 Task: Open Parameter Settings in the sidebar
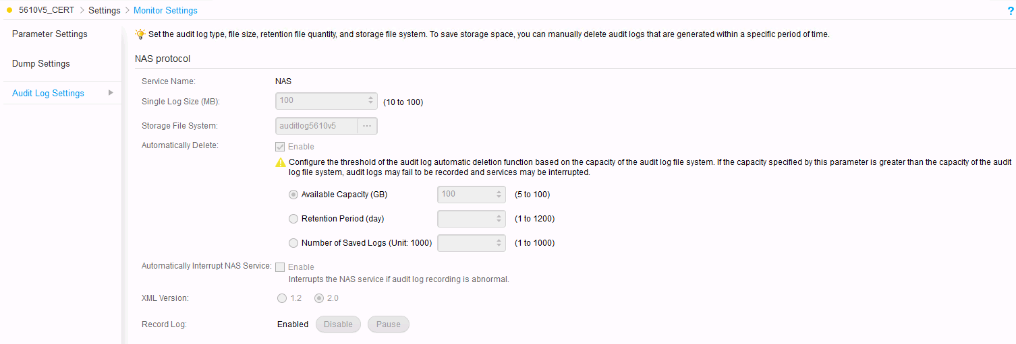[x=50, y=34]
